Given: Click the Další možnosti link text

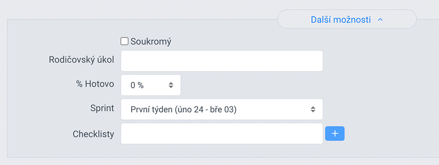Looking at the screenshot, I should pyautogui.click(x=341, y=20).
